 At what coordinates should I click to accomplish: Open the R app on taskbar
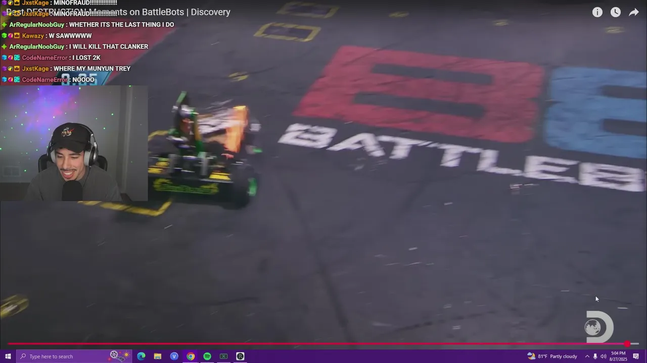click(240, 356)
